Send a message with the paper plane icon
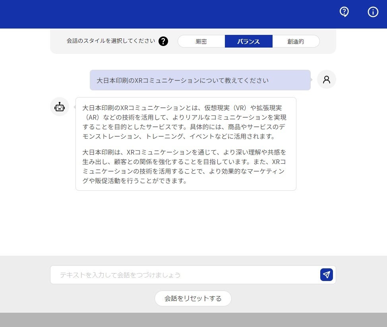387x327 pixels. [326, 274]
